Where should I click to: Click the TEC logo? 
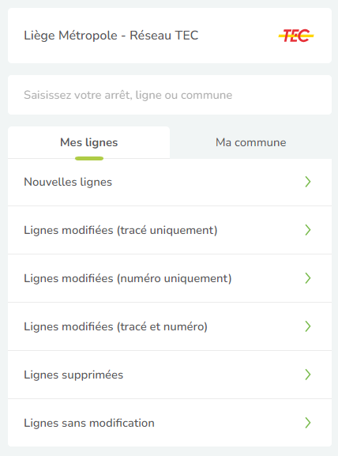pyautogui.click(x=296, y=36)
